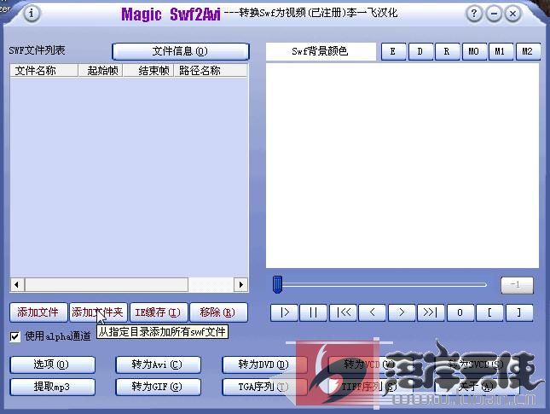Set start marker with [ button
Viewport: 550px width, 414px height.
[489, 312]
